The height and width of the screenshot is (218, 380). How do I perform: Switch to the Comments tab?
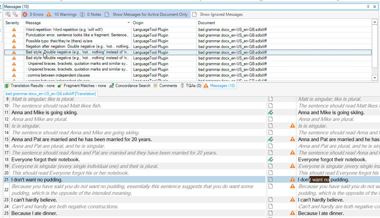pos(165,86)
